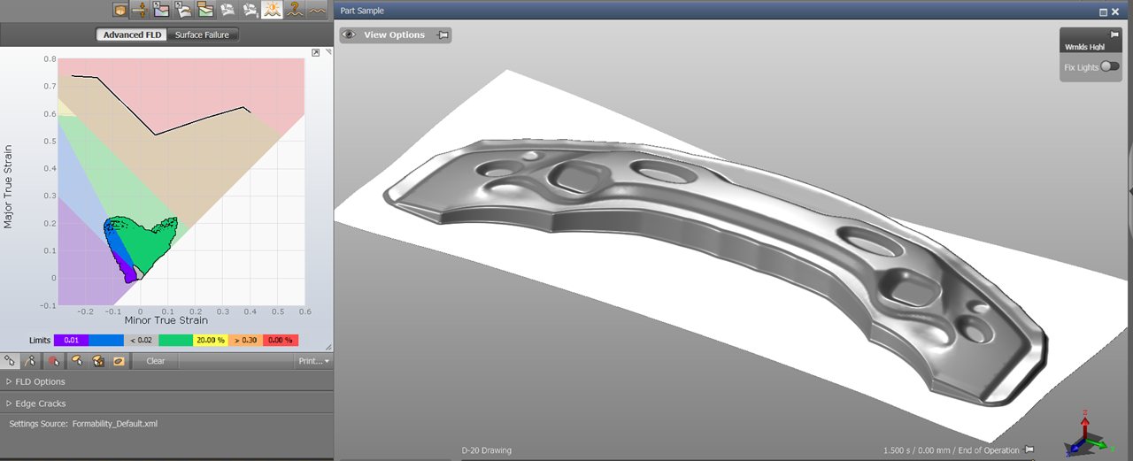Image resolution: width=1133 pixels, height=461 pixels.
Task: Click the yellow 20.00 % limit swatch
Action: pos(211,340)
